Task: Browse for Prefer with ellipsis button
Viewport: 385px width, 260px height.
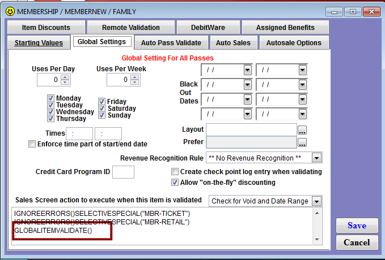Action: [302, 142]
